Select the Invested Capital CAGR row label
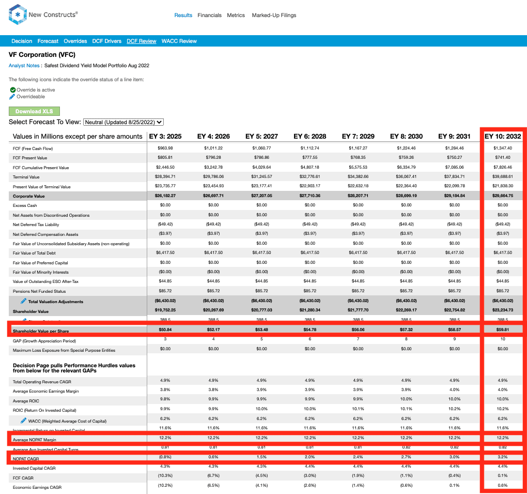This screenshot has height=494, width=527. tap(34, 469)
